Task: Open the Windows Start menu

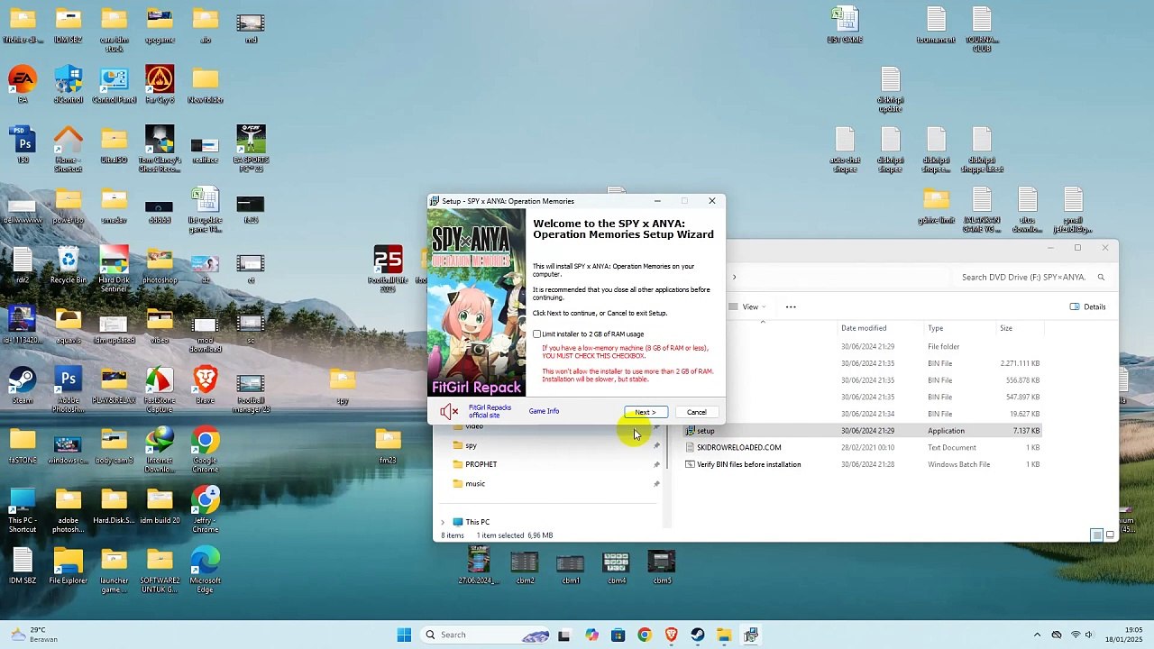Action: [404, 635]
